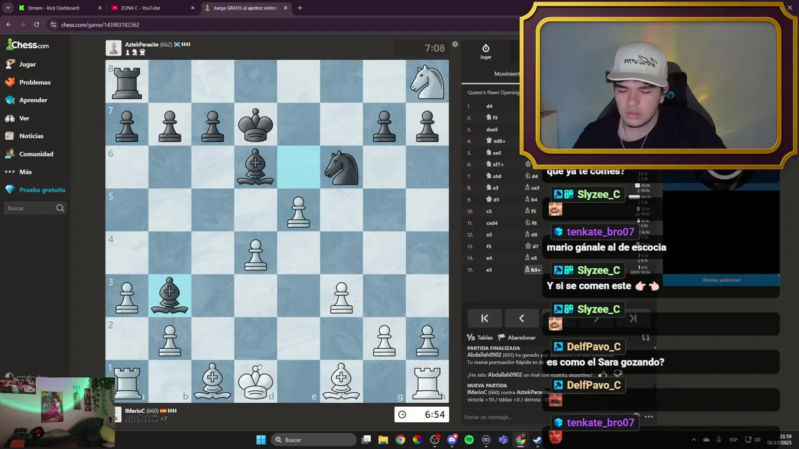
Task: Click opponent AztekParasite's avatar
Action: click(114, 48)
